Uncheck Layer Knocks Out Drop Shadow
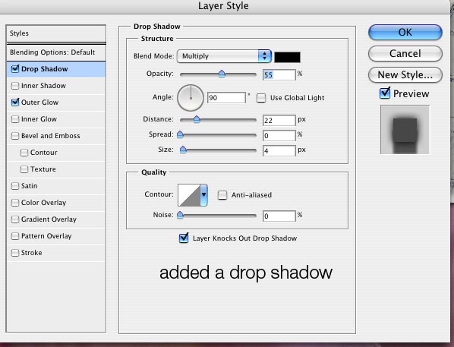This screenshot has height=347, width=454. click(x=184, y=238)
